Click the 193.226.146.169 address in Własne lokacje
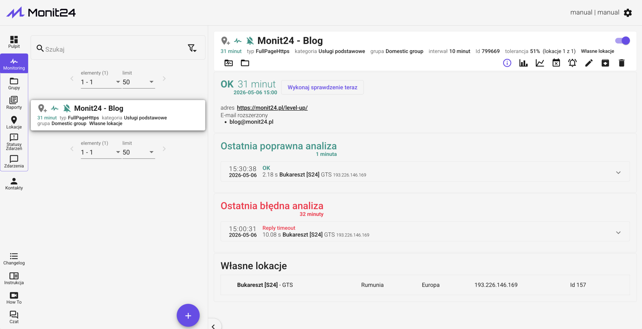 (x=496, y=285)
